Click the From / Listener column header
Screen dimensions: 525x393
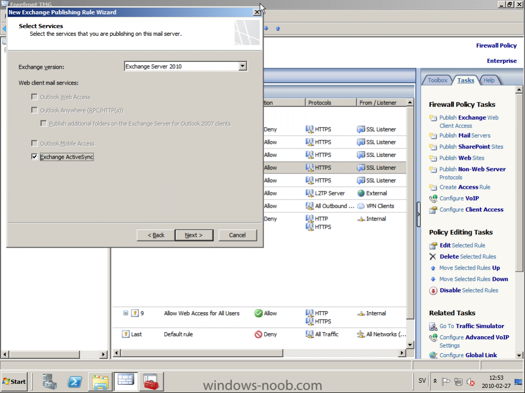381,102
